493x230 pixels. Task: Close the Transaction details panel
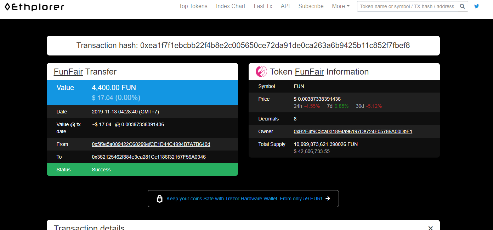pos(430,228)
